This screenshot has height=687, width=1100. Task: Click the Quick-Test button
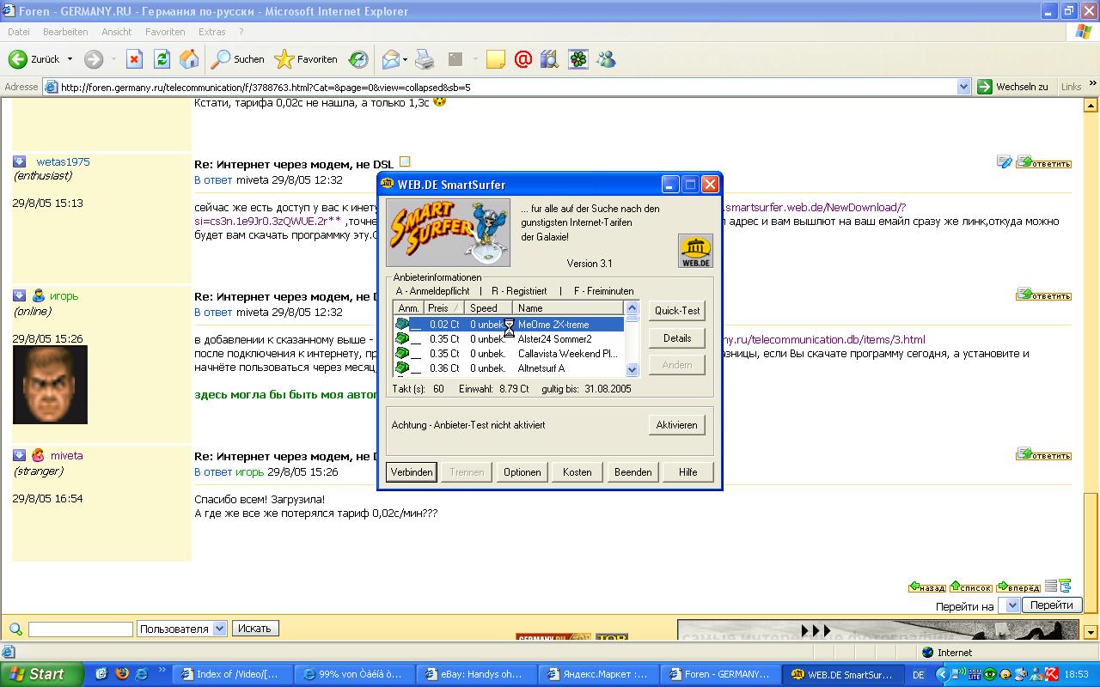(676, 311)
